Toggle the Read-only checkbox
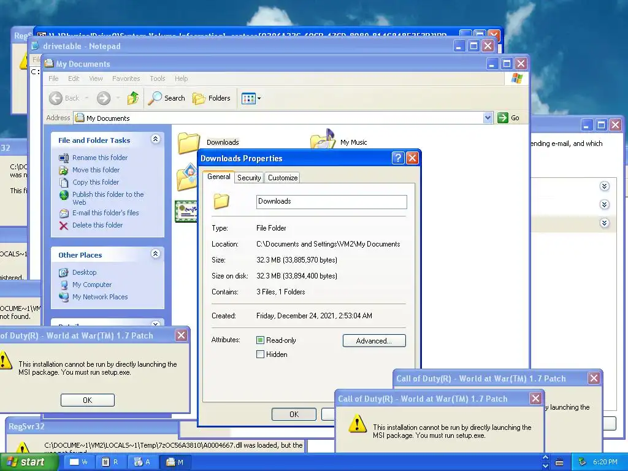 tap(260, 340)
